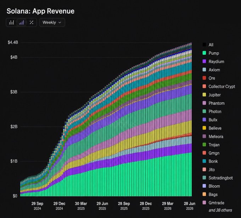This screenshot has height=218, width=241.
Task: Toggle the Believe series in legend
Action: [212, 128]
